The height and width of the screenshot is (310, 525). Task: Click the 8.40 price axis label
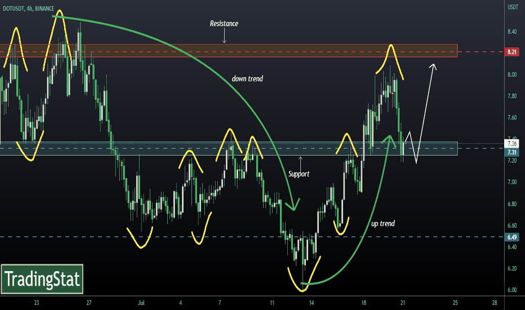pos(512,32)
